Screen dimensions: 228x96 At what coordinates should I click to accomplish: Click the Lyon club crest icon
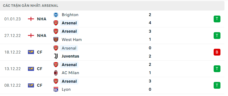pos(56,89)
